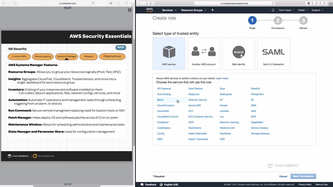
Task: Click the Next: Permissions button
Action: (303, 176)
